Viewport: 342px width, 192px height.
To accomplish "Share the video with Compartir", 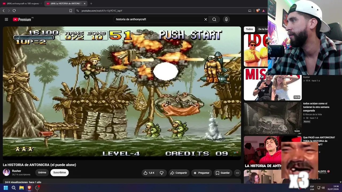I will click(x=179, y=173).
